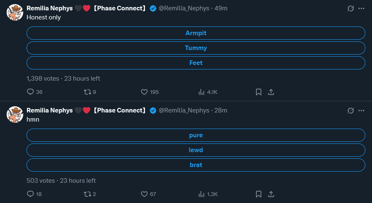Open profile avatar of first tweet

[15, 12]
